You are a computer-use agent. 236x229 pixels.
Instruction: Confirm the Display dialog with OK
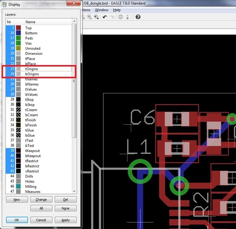pyautogui.click(x=17, y=220)
